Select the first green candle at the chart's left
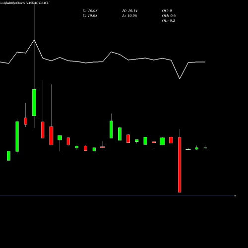 click(x=8, y=156)
